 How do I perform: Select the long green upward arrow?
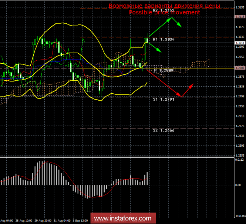point(160,27)
